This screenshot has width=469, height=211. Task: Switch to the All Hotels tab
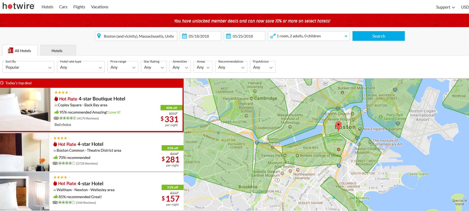click(20, 50)
